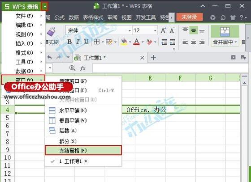The height and width of the screenshot is (182, 251).
Task: Align text to top
Action: [x=185, y=30]
